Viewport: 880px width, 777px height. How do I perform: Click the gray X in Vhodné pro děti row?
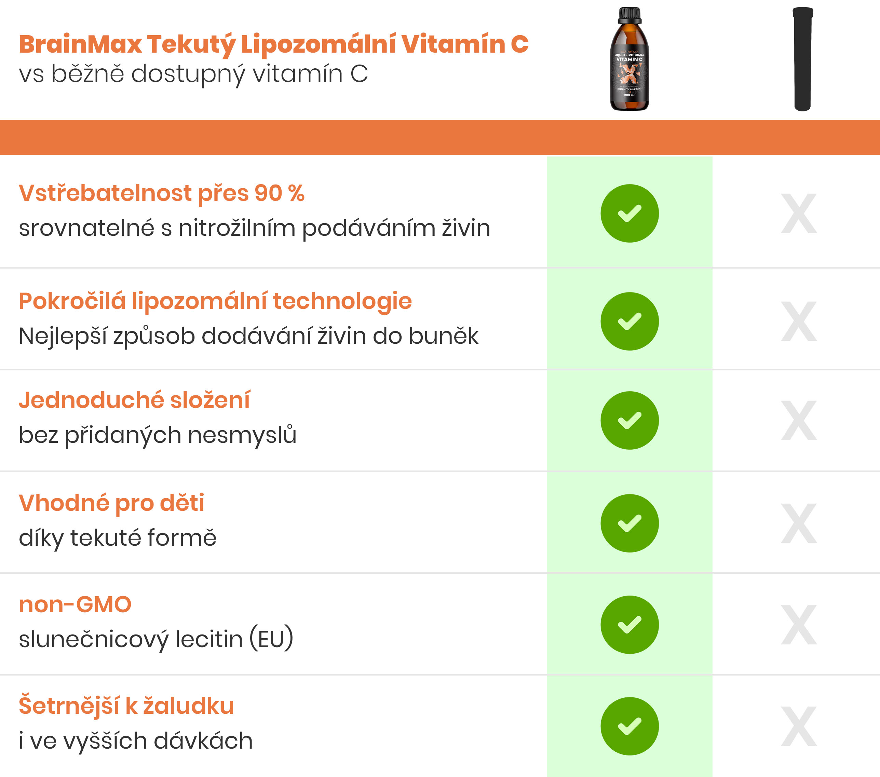799,523
